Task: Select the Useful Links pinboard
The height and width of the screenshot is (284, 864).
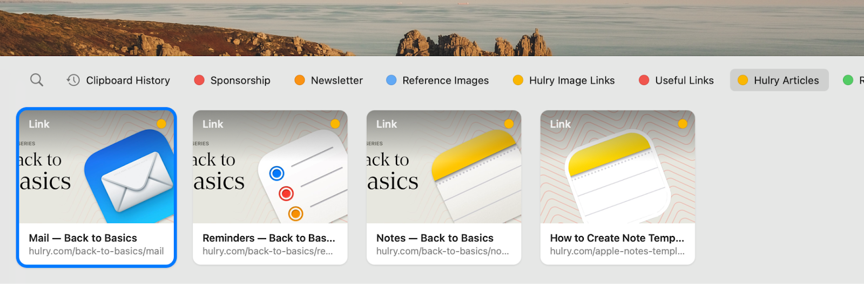Action: [x=676, y=80]
